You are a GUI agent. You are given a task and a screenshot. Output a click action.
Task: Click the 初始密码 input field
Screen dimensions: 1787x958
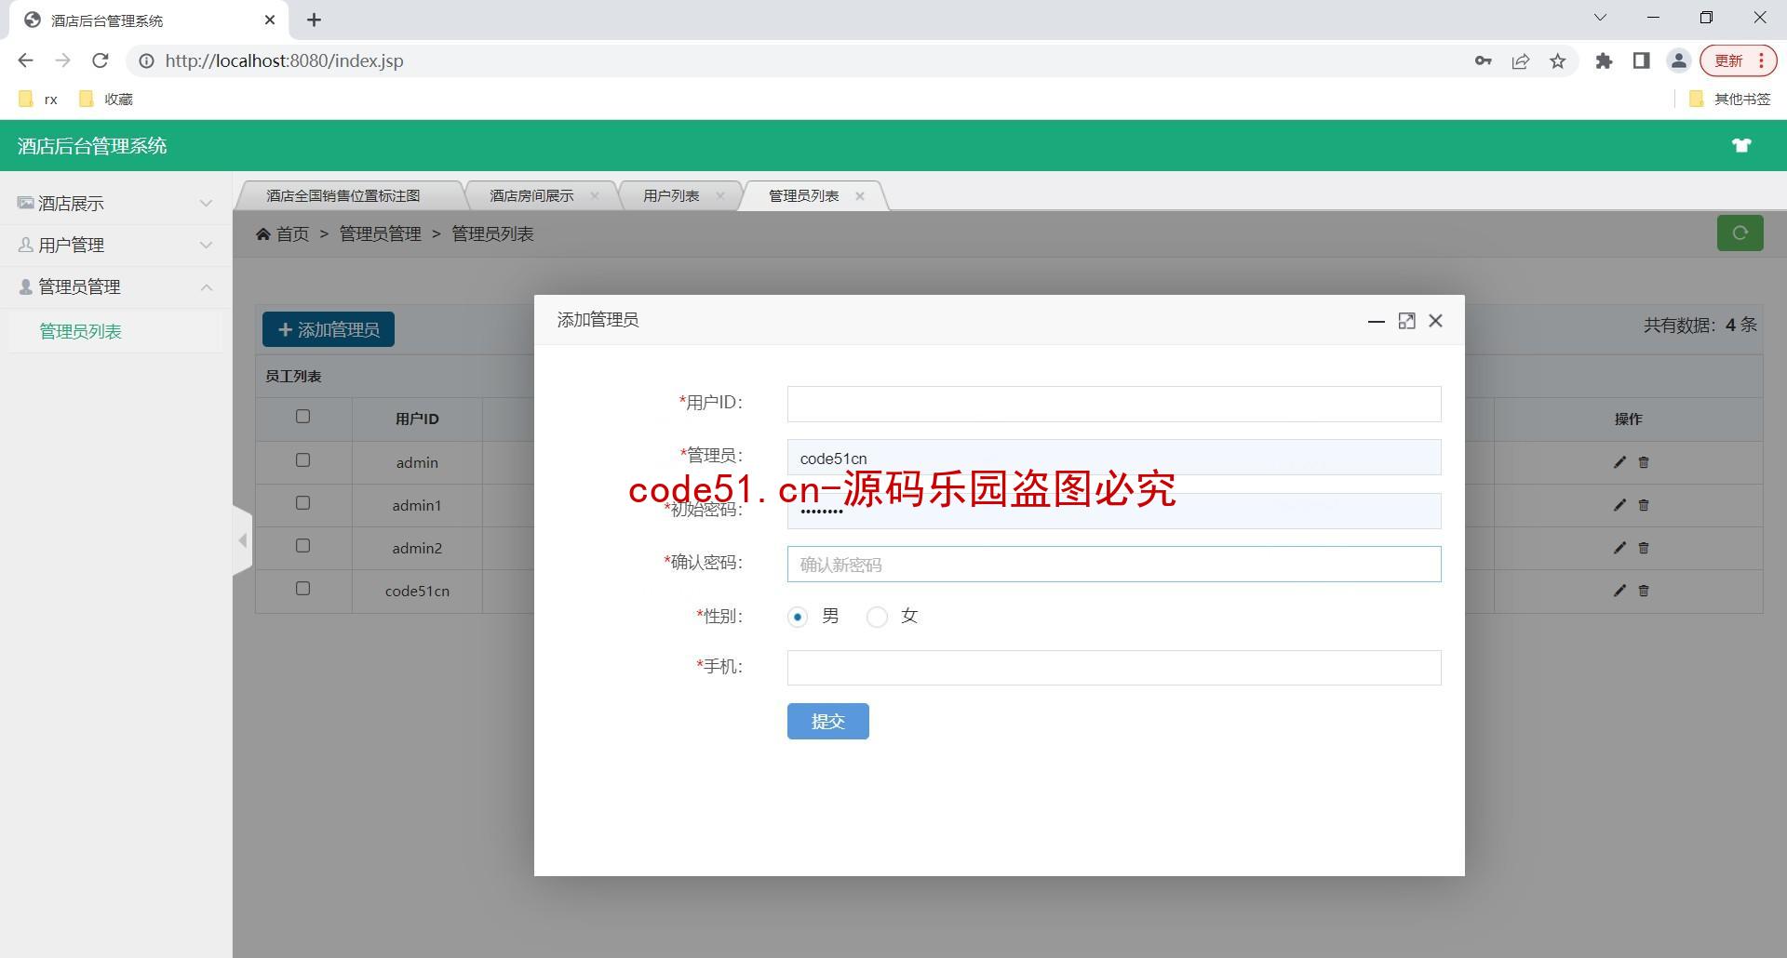[1114, 511]
